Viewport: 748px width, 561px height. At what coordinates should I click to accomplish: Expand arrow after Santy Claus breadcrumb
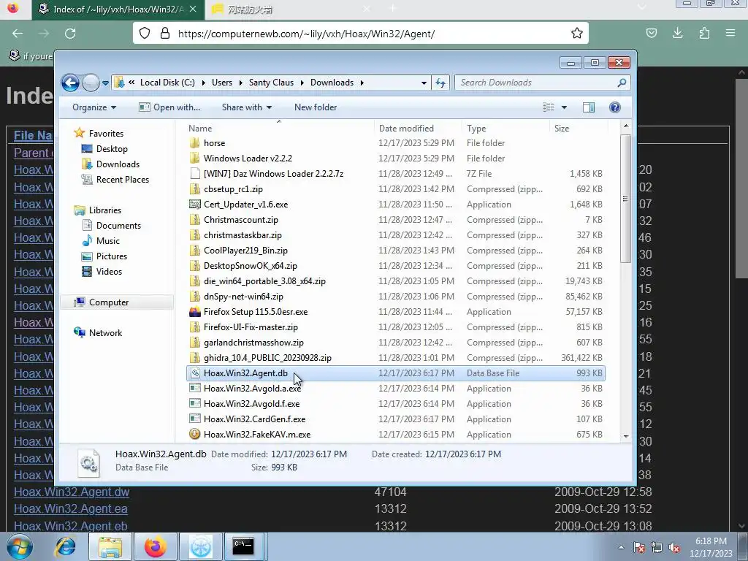[302, 83]
